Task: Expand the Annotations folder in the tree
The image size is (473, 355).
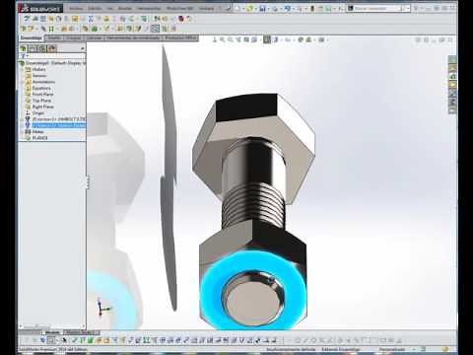Action: [23, 82]
